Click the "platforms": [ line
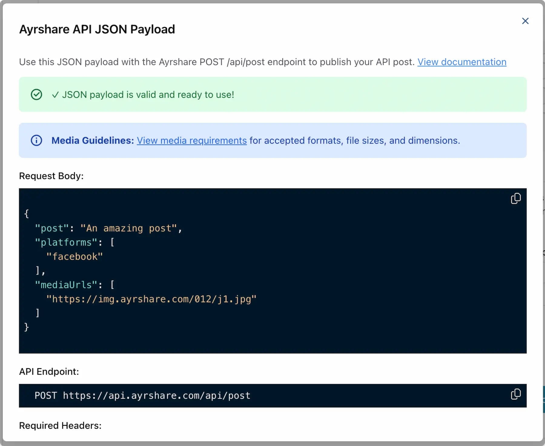Image resolution: width=545 pixels, height=446 pixels. [x=74, y=242]
